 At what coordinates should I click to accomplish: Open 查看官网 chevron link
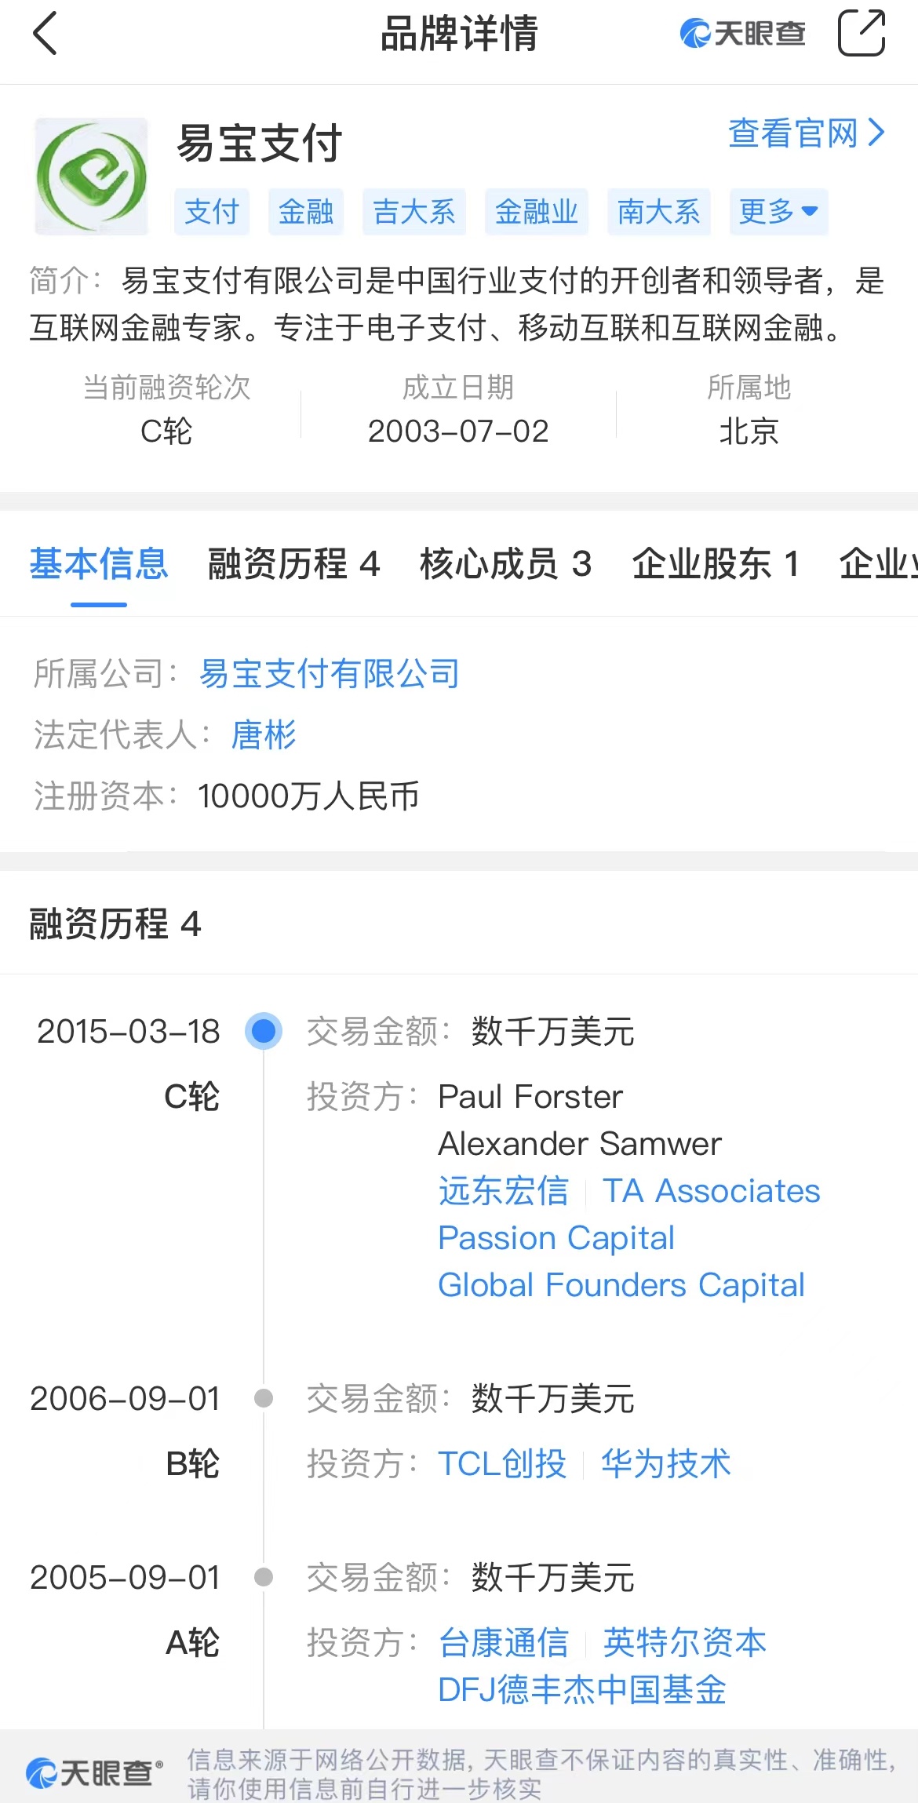click(807, 133)
